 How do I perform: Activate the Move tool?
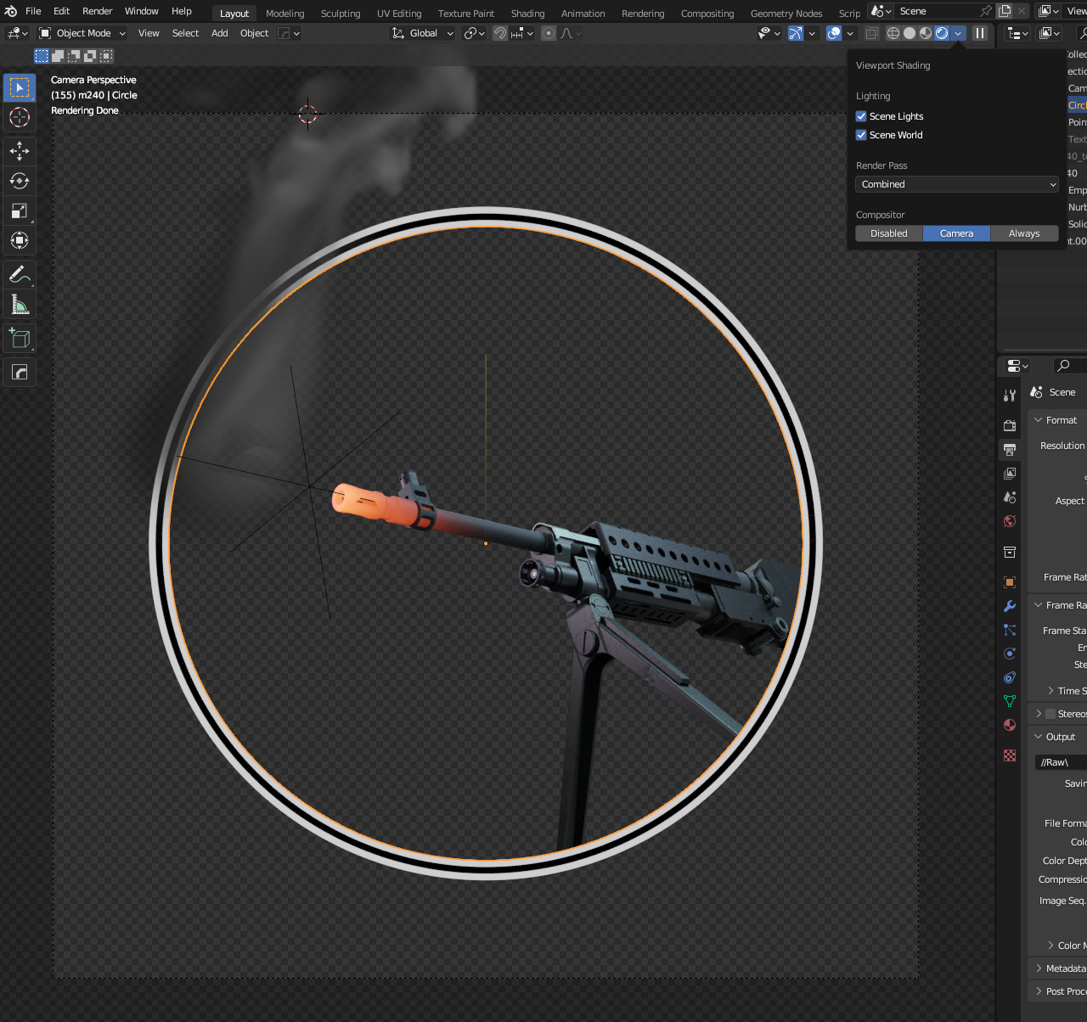point(20,151)
